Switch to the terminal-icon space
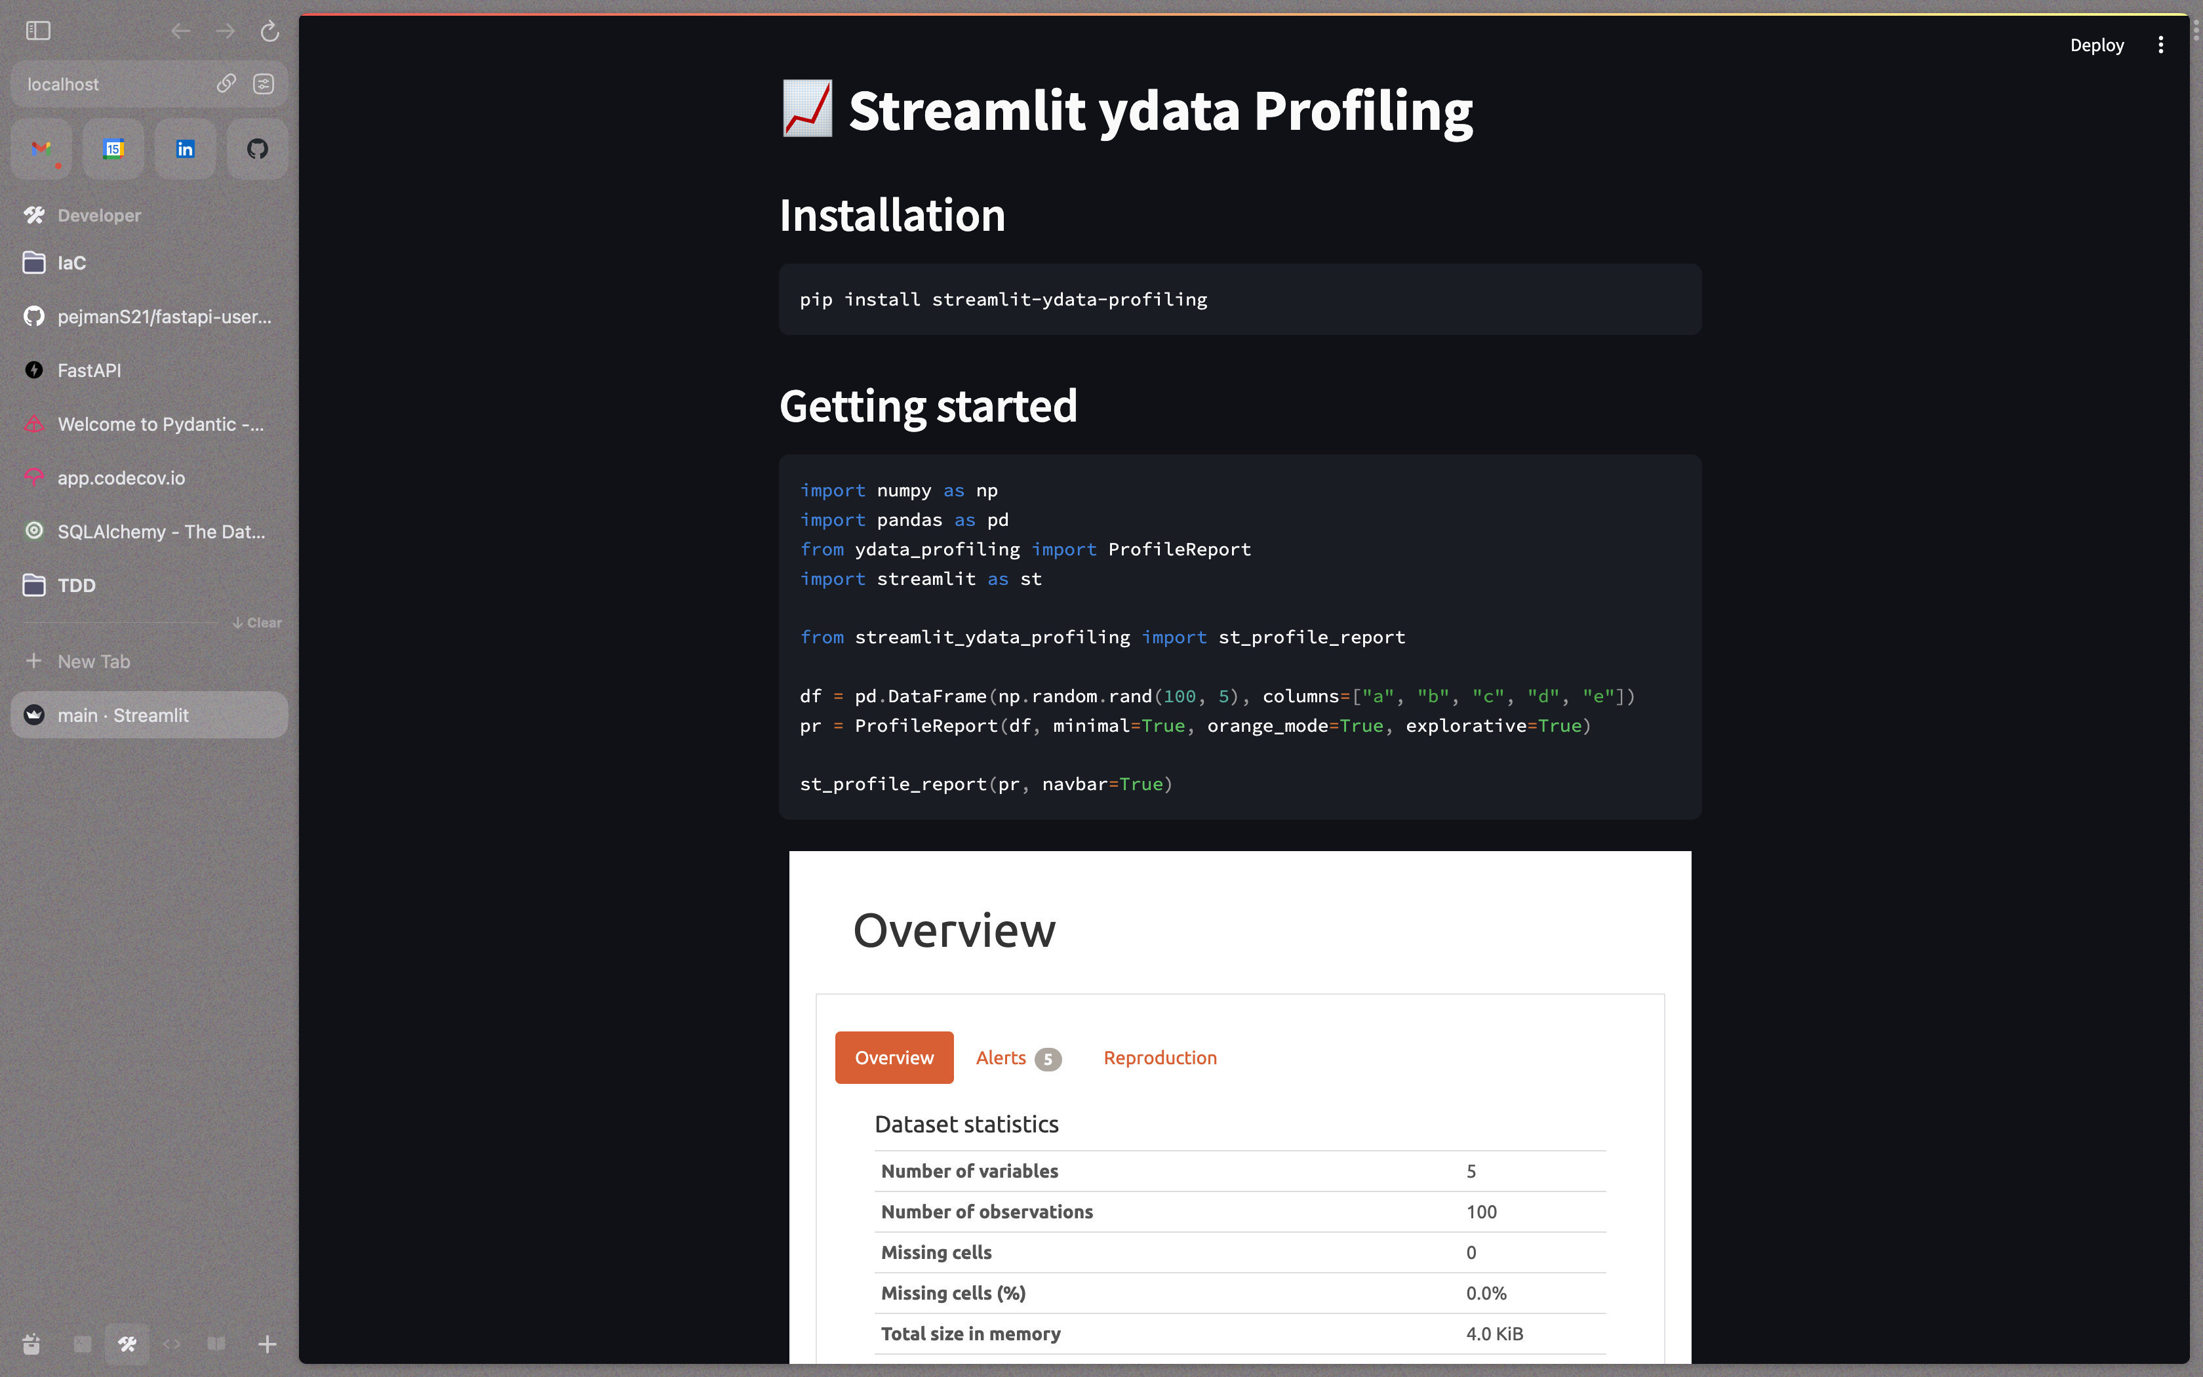This screenshot has height=1377, width=2203. point(83,1344)
